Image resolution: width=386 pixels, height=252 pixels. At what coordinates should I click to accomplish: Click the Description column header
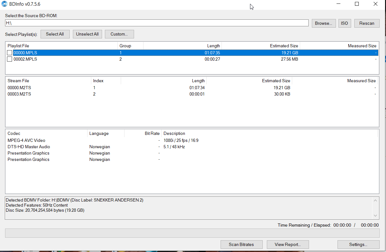coord(269,133)
